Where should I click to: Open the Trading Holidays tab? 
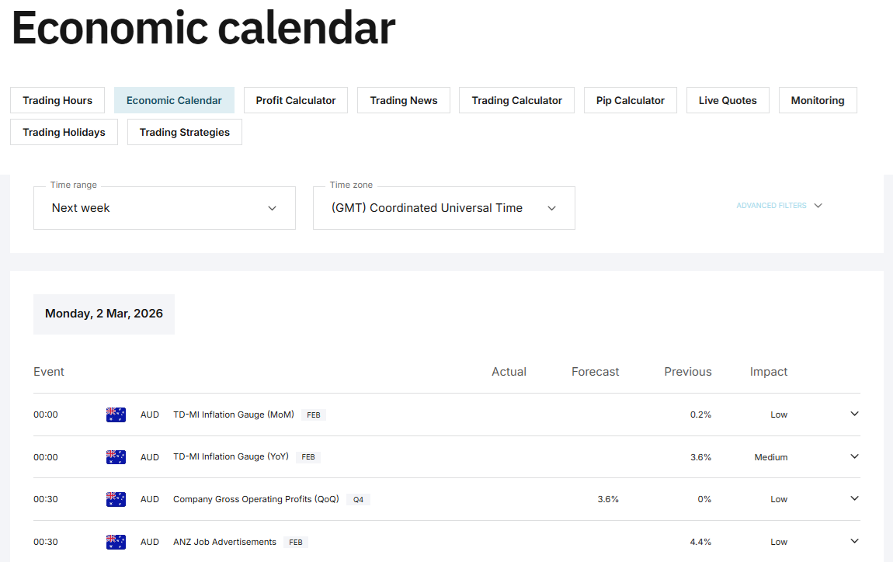pyautogui.click(x=64, y=132)
